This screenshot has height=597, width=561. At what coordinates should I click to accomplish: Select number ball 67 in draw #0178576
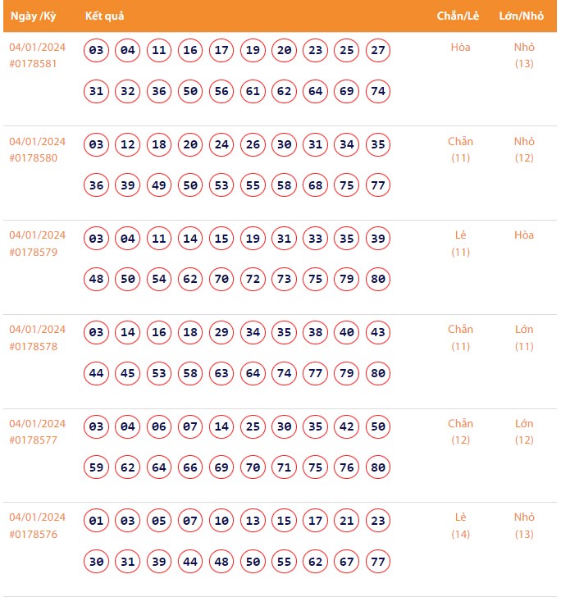click(x=347, y=562)
